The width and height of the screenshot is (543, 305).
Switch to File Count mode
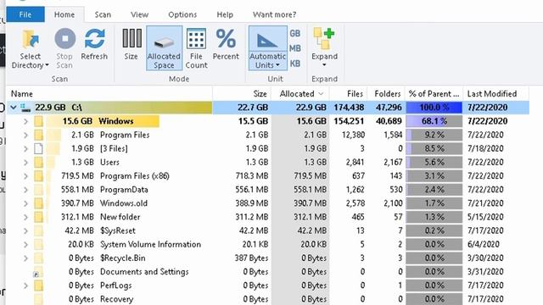click(x=196, y=48)
